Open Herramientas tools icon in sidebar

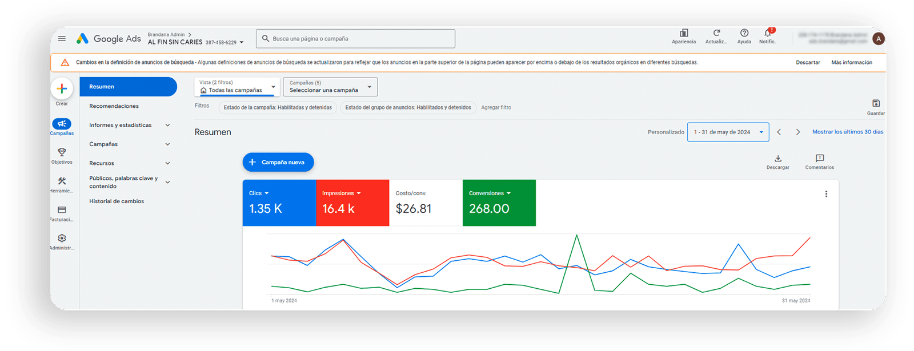62,181
